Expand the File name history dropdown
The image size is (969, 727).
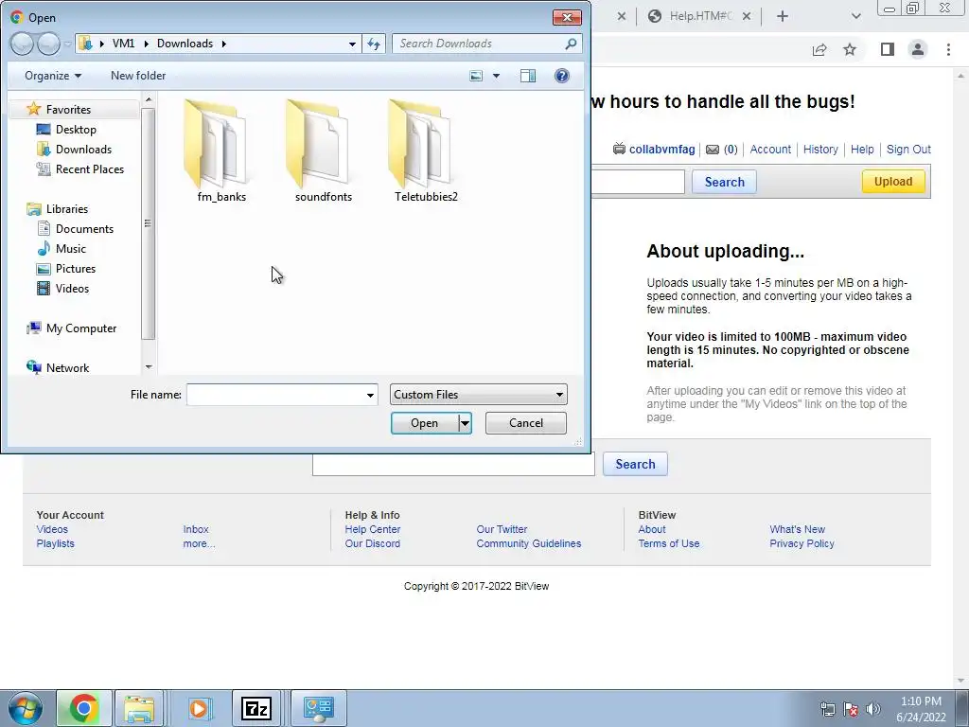click(x=370, y=395)
